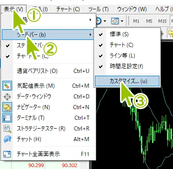Expand the top language submenu arrow
Screen dimensions: 173x169
90,20
